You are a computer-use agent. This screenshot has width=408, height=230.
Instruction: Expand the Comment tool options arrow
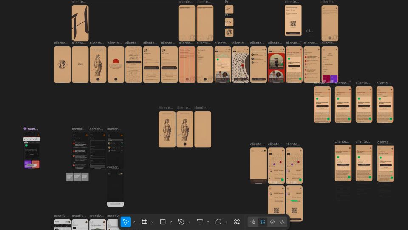point(227,222)
